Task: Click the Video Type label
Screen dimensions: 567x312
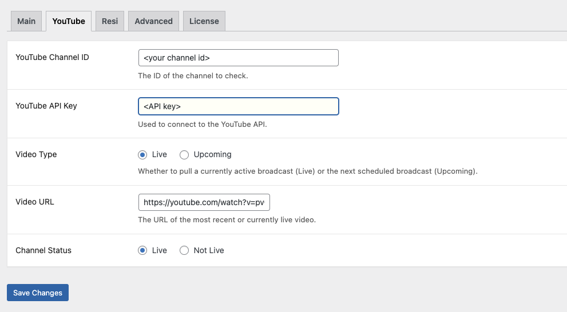Action: coord(36,154)
